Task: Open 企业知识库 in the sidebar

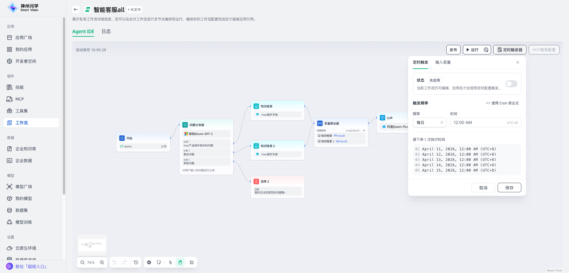Action: point(25,149)
